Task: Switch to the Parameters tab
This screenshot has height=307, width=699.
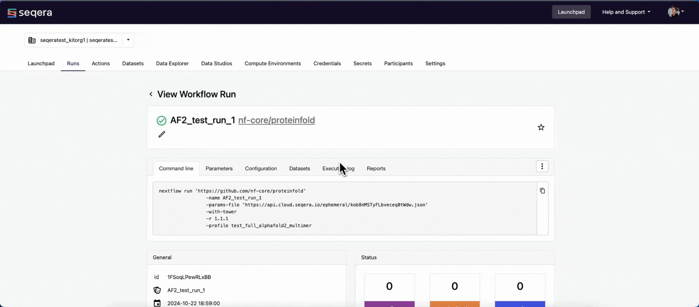Action: 219,168
